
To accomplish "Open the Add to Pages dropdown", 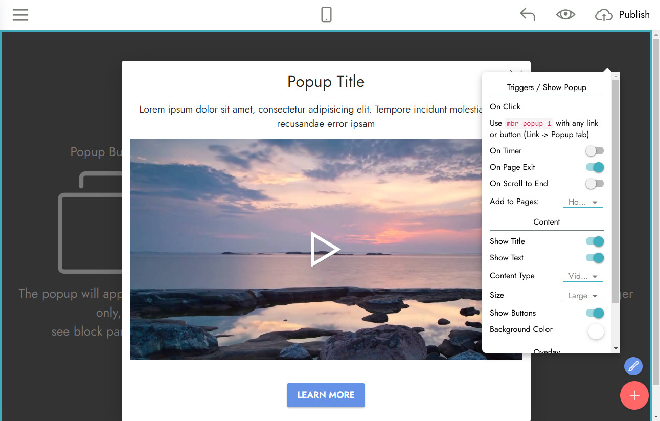I will (x=583, y=202).
